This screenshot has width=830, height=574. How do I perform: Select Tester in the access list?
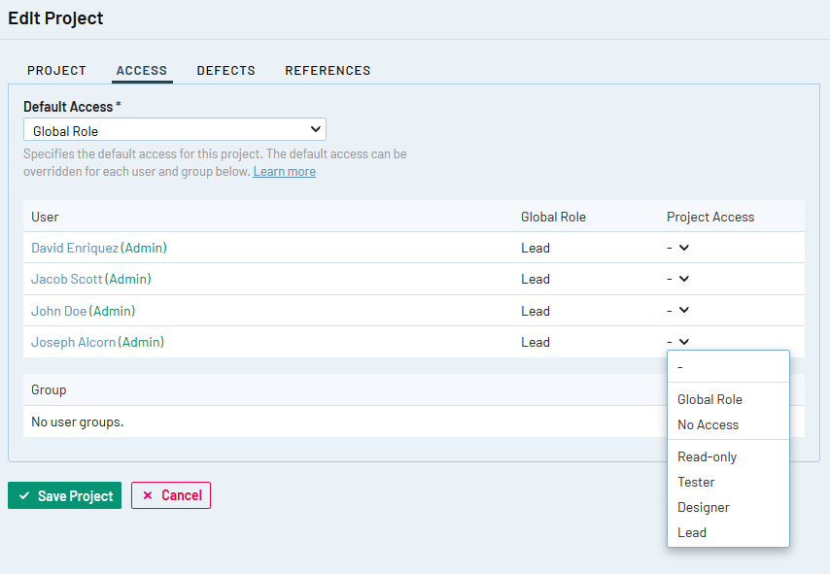(x=696, y=482)
